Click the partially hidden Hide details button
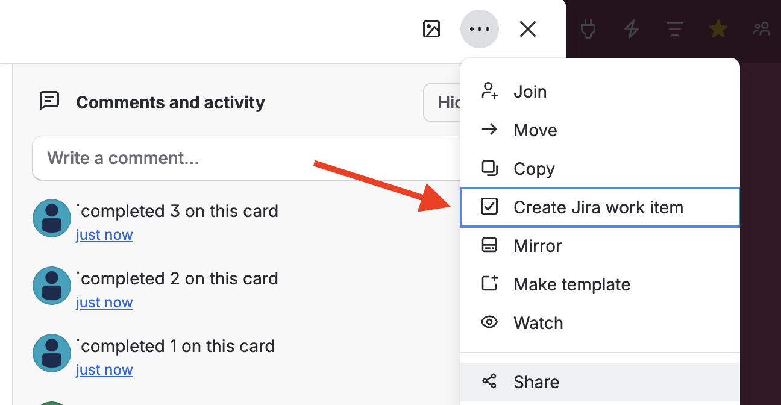The height and width of the screenshot is (405, 781). 442,103
